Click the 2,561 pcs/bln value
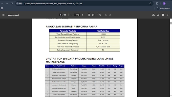This screenshot has height=97, width=172. pos(103,41)
